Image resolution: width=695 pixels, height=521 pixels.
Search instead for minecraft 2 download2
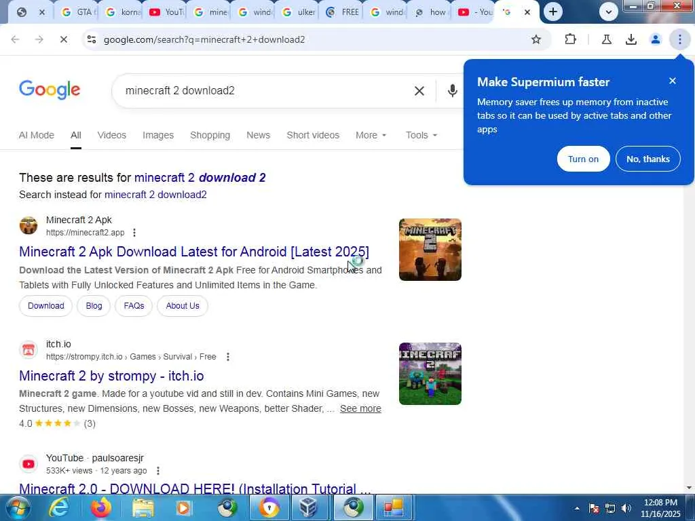point(155,195)
